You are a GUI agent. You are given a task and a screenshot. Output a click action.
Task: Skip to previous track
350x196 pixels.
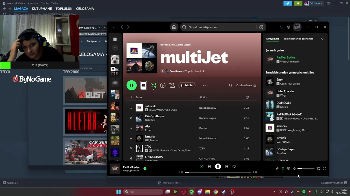(209, 166)
